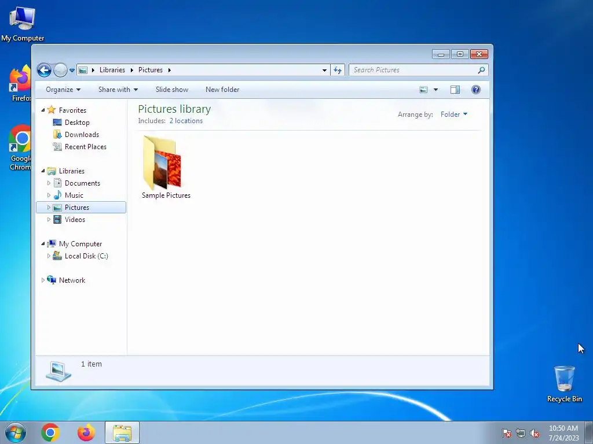
Task: Expand the arrow after the Pictures breadcrumb
Action: (170, 70)
